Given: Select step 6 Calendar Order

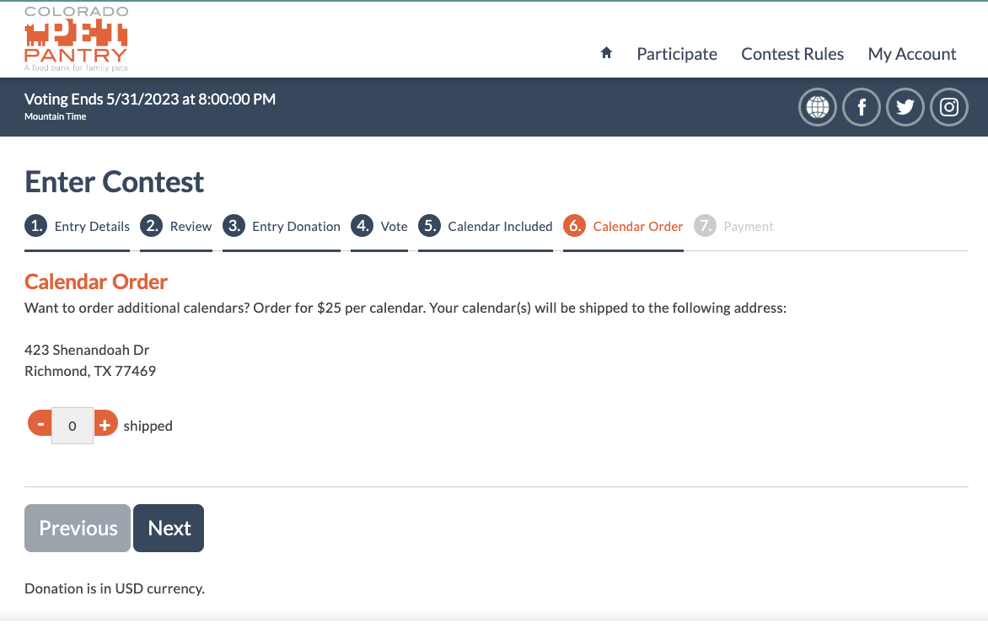Looking at the screenshot, I should click(623, 226).
